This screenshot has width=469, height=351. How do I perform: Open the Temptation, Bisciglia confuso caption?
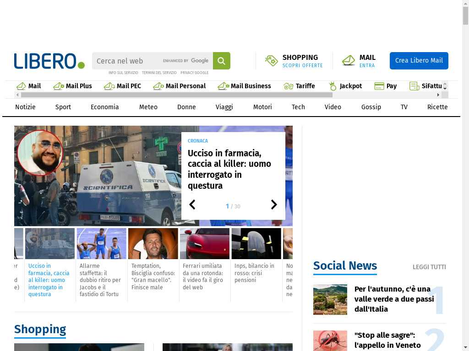(x=153, y=277)
